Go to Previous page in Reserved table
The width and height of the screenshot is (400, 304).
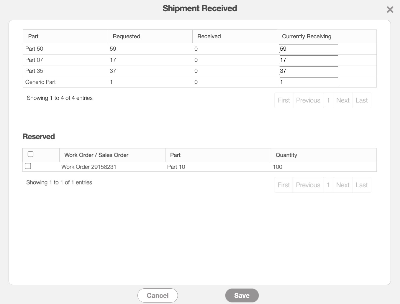point(308,185)
